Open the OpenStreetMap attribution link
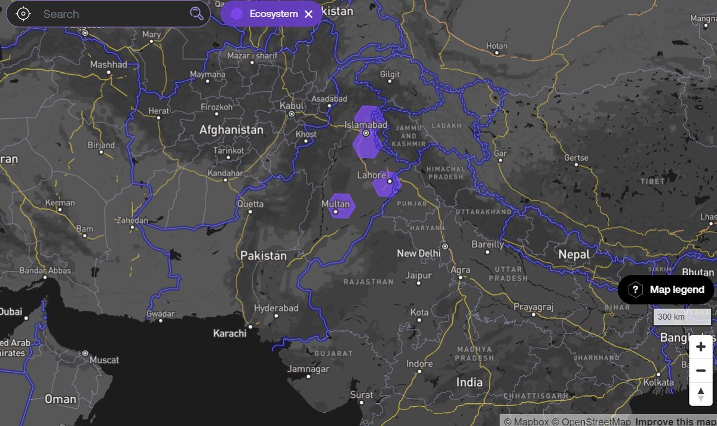Screen dimensions: 717x426 coord(590,421)
